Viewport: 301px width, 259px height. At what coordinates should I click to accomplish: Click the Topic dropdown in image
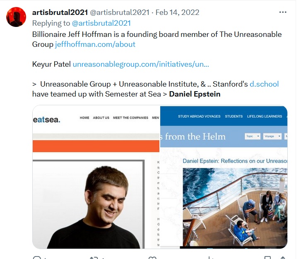click(x=253, y=136)
